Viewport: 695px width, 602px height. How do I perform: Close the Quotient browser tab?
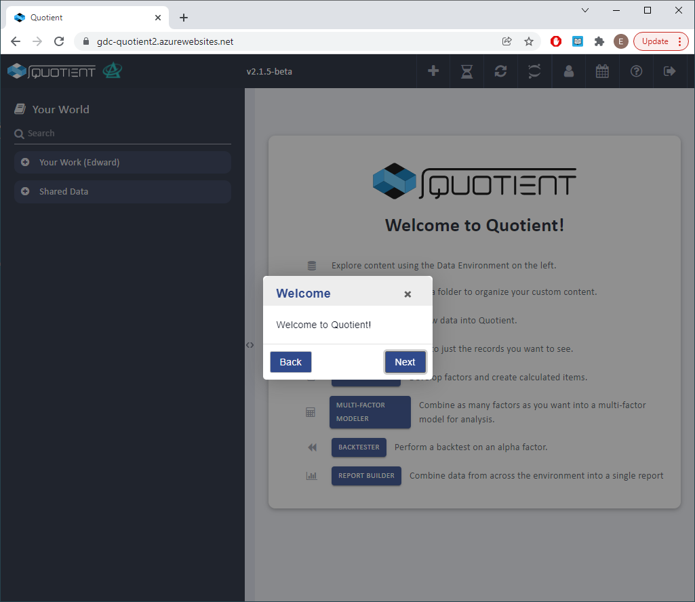tap(158, 18)
